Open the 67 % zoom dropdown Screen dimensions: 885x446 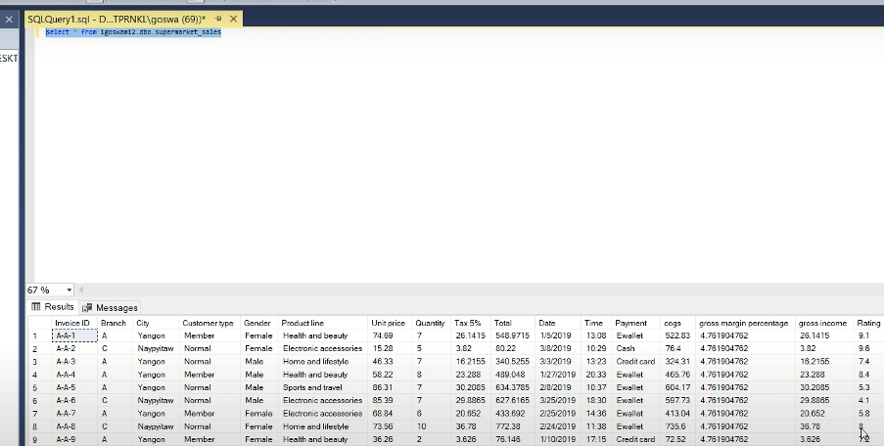pyautogui.click(x=69, y=290)
